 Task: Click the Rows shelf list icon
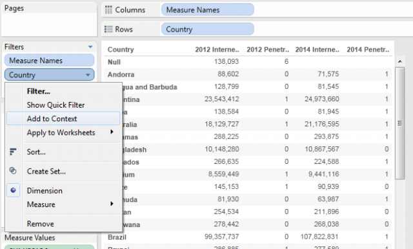coord(108,29)
